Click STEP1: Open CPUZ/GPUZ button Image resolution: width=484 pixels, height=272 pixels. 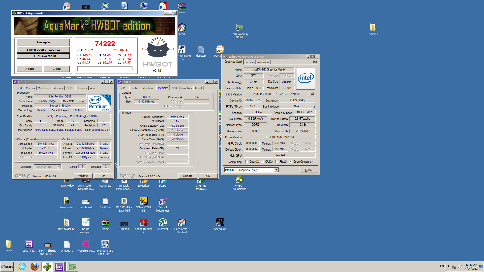43,50
